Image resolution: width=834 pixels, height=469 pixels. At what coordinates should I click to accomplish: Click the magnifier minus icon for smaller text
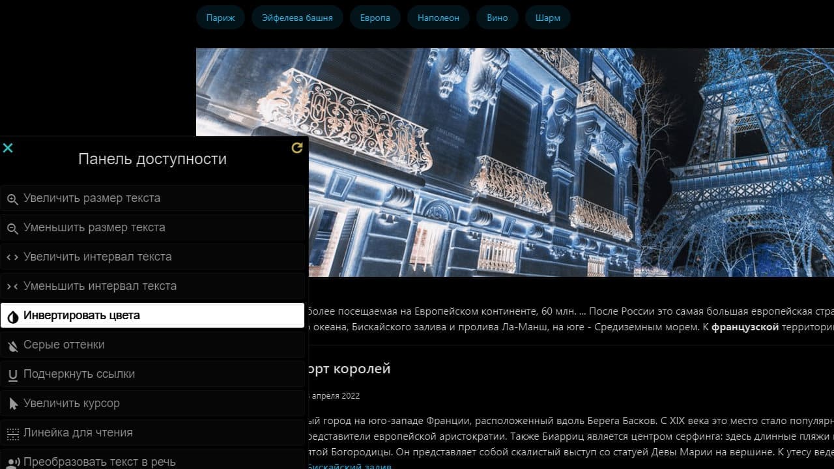pyautogui.click(x=12, y=228)
